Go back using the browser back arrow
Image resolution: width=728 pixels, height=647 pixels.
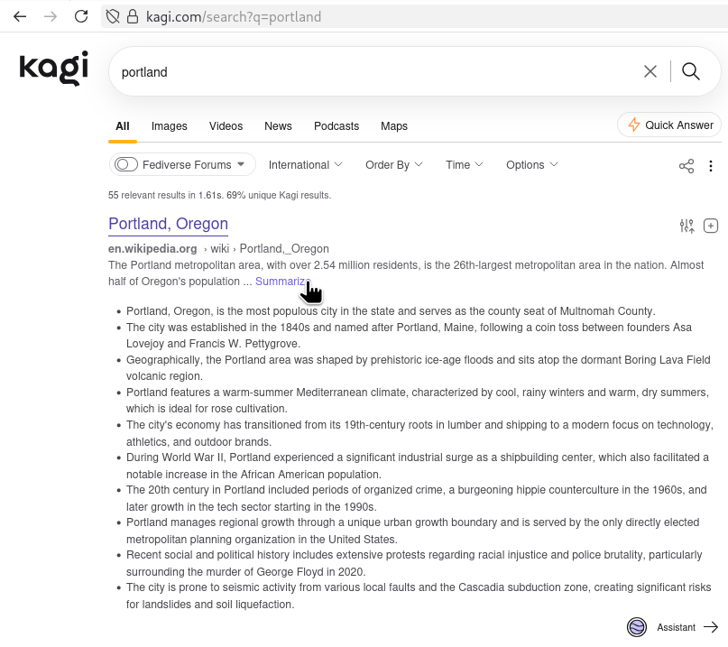tap(20, 17)
